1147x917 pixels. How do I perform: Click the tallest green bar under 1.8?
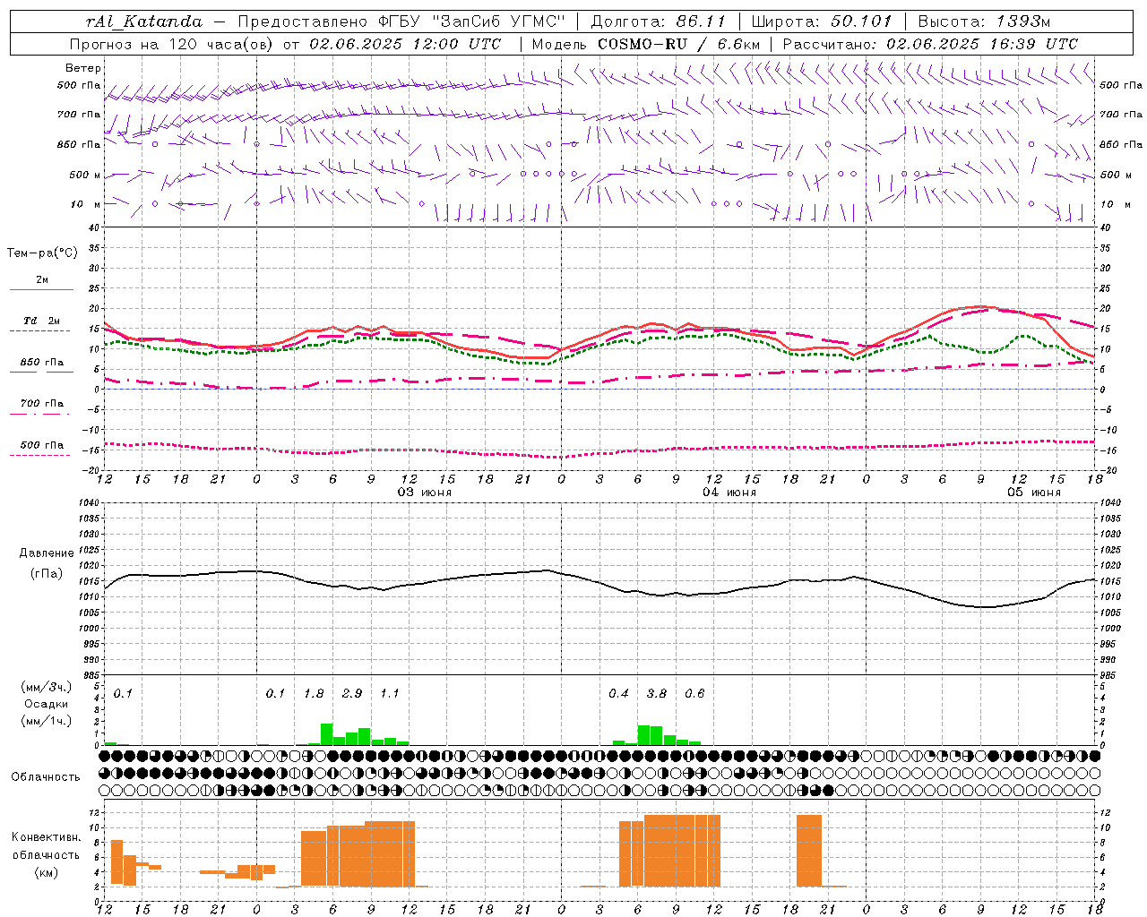327,734
